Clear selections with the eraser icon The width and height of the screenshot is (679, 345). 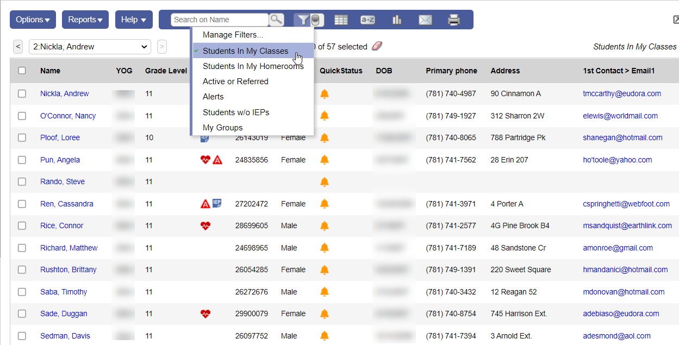[376, 46]
